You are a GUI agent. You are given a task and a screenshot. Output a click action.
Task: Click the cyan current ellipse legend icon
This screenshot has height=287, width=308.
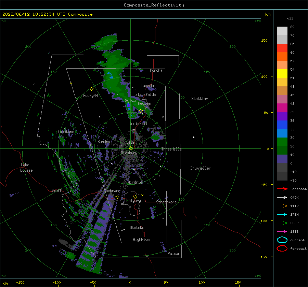point(282,240)
